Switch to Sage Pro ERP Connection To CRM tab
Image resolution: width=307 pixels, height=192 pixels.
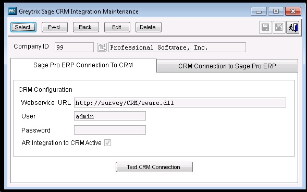pyautogui.click(x=83, y=65)
